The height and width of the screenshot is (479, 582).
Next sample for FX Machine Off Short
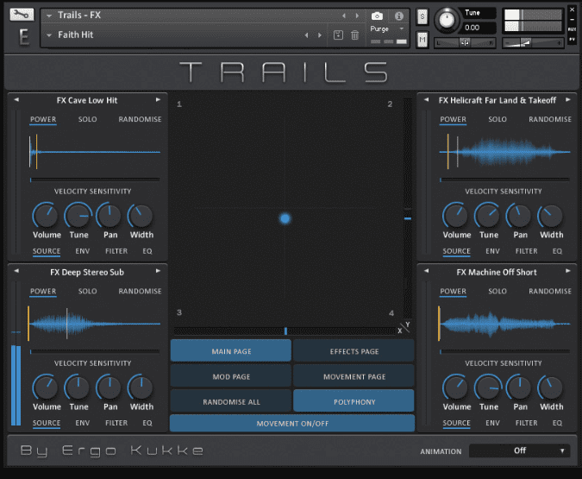click(568, 271)
